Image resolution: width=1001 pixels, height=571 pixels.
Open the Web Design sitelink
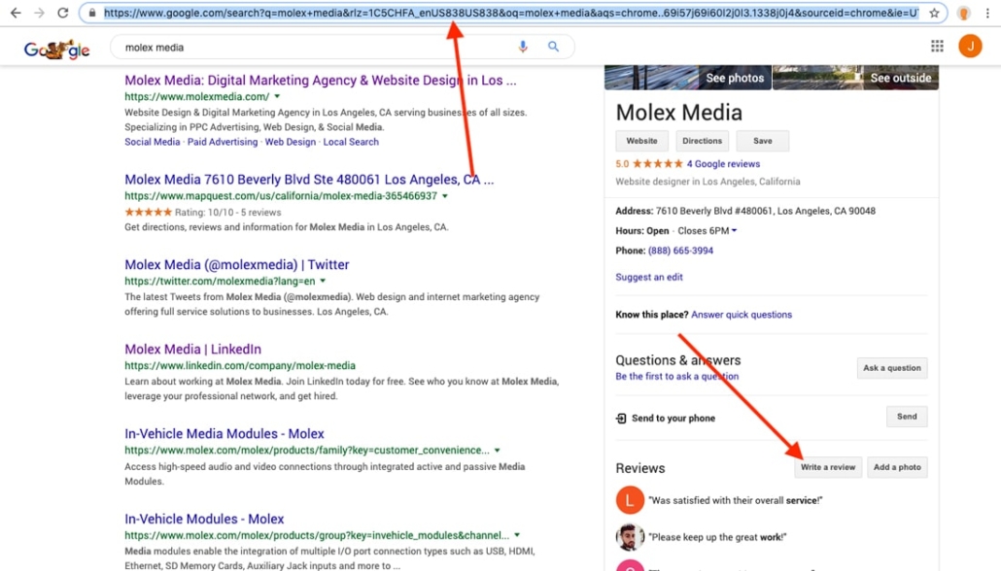[291, 142]
